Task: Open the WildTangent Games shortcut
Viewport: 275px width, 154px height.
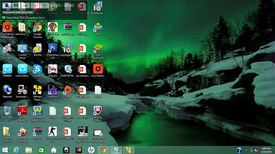Action: pos(37,114)
